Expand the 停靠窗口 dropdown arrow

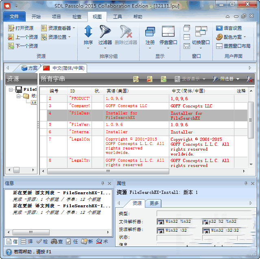168,48
